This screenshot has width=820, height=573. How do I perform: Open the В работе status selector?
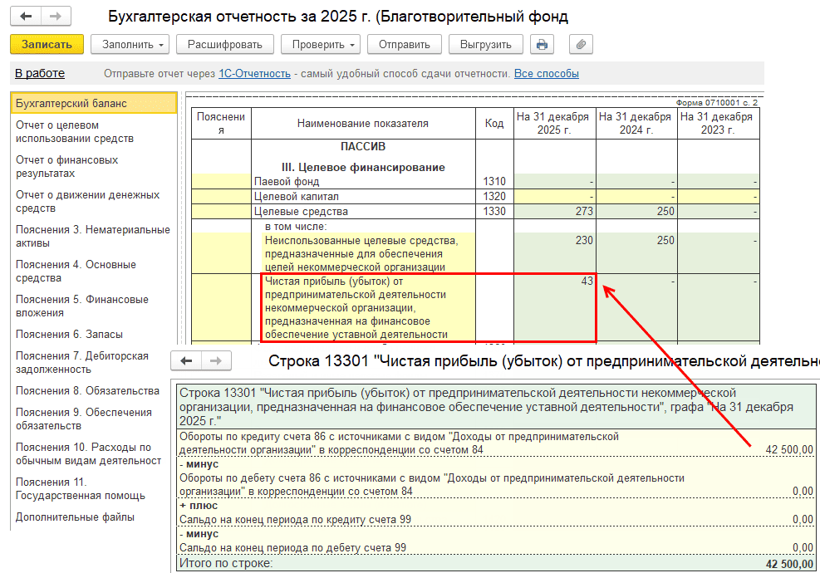click(39, 74)
